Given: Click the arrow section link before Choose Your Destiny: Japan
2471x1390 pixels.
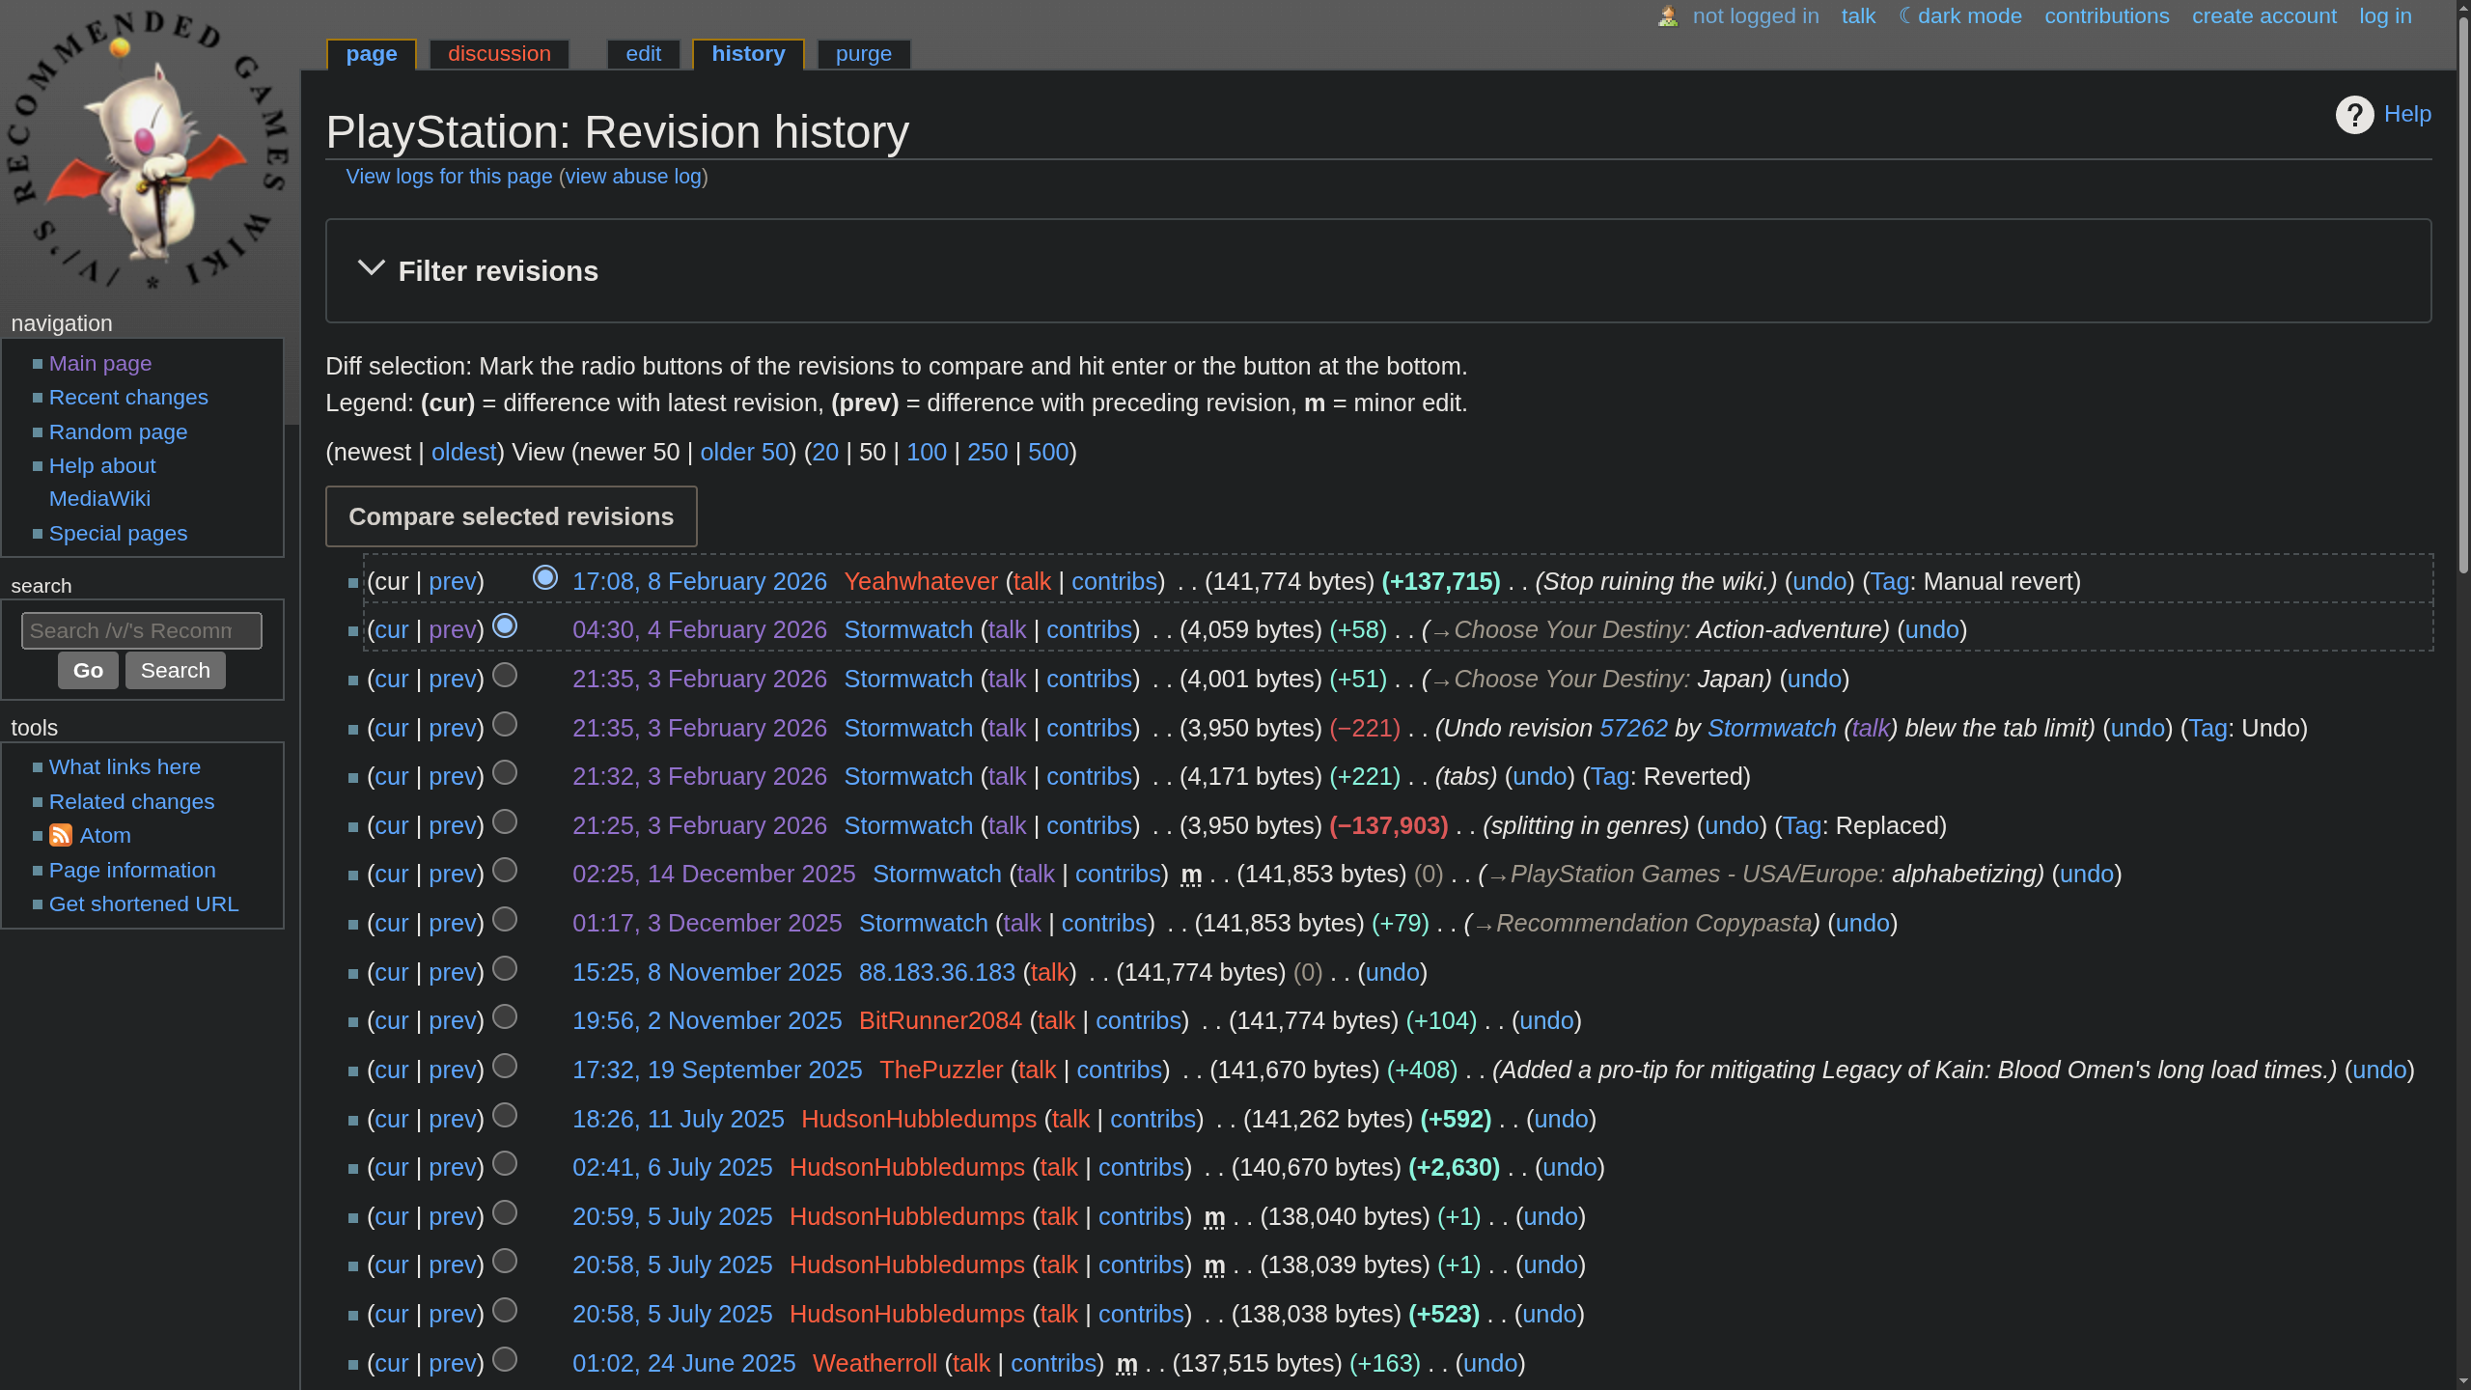Looking at the screenshot, I should (x=1441, y=681).
